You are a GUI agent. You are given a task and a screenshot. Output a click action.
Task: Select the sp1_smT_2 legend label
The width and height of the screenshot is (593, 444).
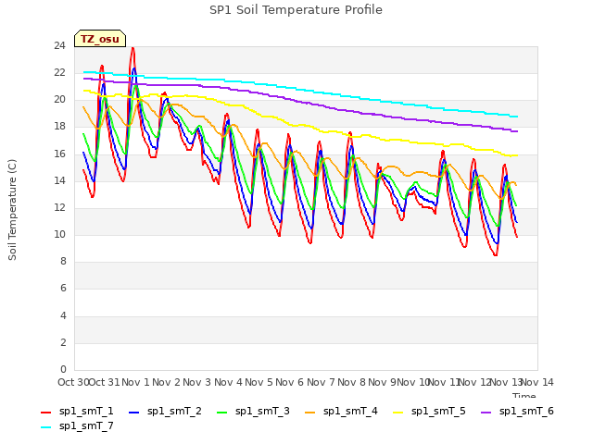point(174,411)
